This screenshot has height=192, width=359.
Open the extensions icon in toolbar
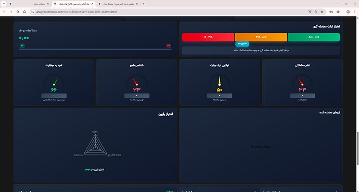(338, 11)
